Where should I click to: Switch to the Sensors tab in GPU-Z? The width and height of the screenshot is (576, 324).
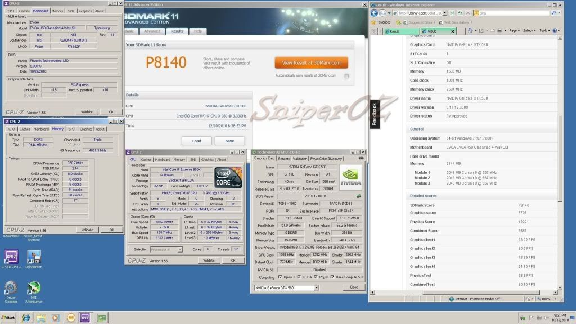click(284, 159)
